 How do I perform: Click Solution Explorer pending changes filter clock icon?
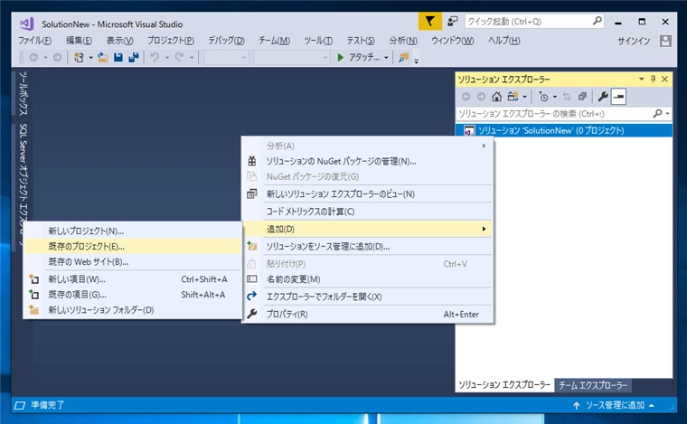(544, 97)
